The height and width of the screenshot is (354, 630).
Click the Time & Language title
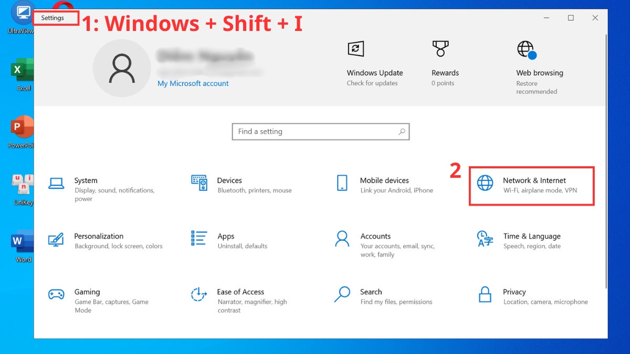532,236
